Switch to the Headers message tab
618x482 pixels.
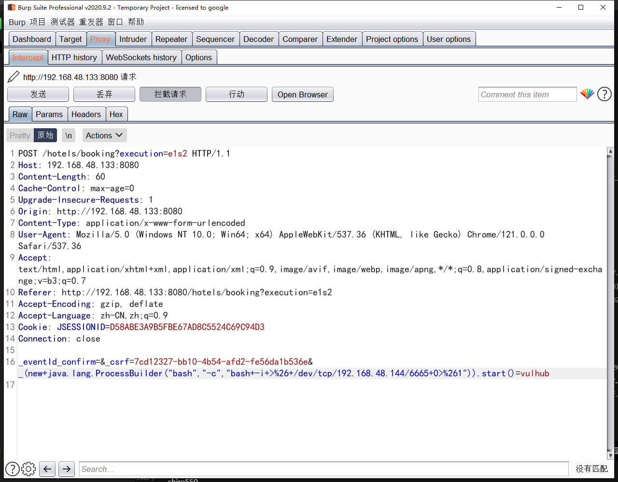(x=86, y=114)
